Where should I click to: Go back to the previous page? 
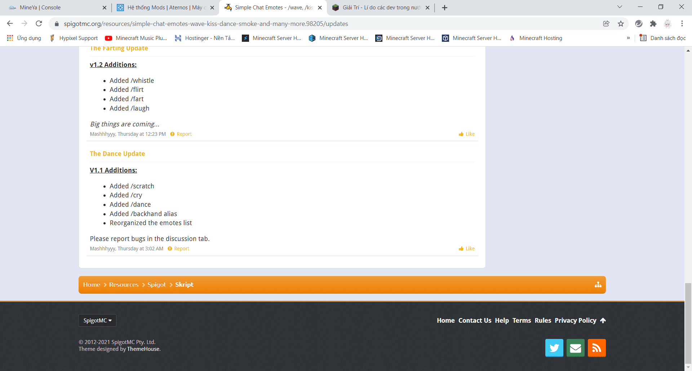[10, 23]
